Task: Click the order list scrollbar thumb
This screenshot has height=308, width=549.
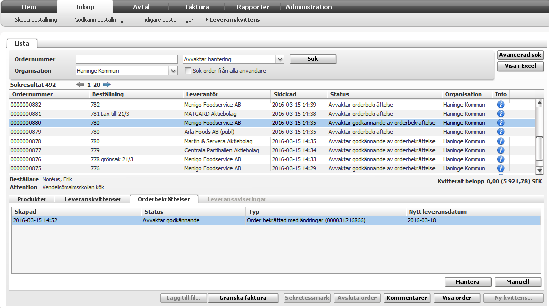Action: point(539,148)
